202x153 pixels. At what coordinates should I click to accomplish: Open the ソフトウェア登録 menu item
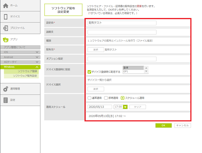point(27,71)
